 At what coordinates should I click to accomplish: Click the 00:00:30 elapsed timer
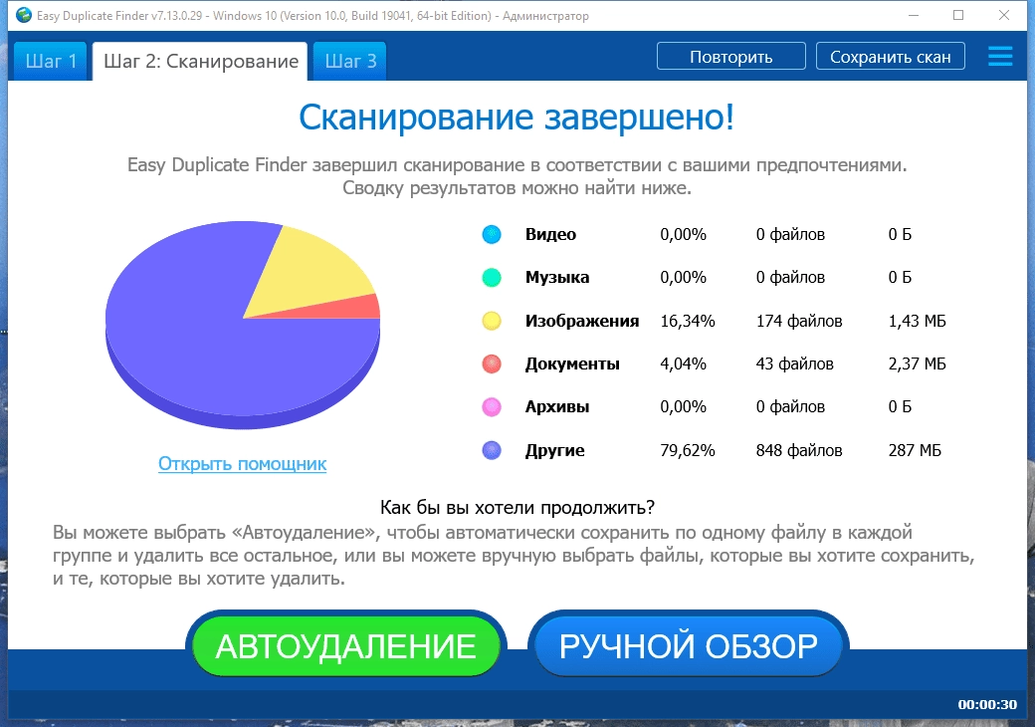[987, 704]
